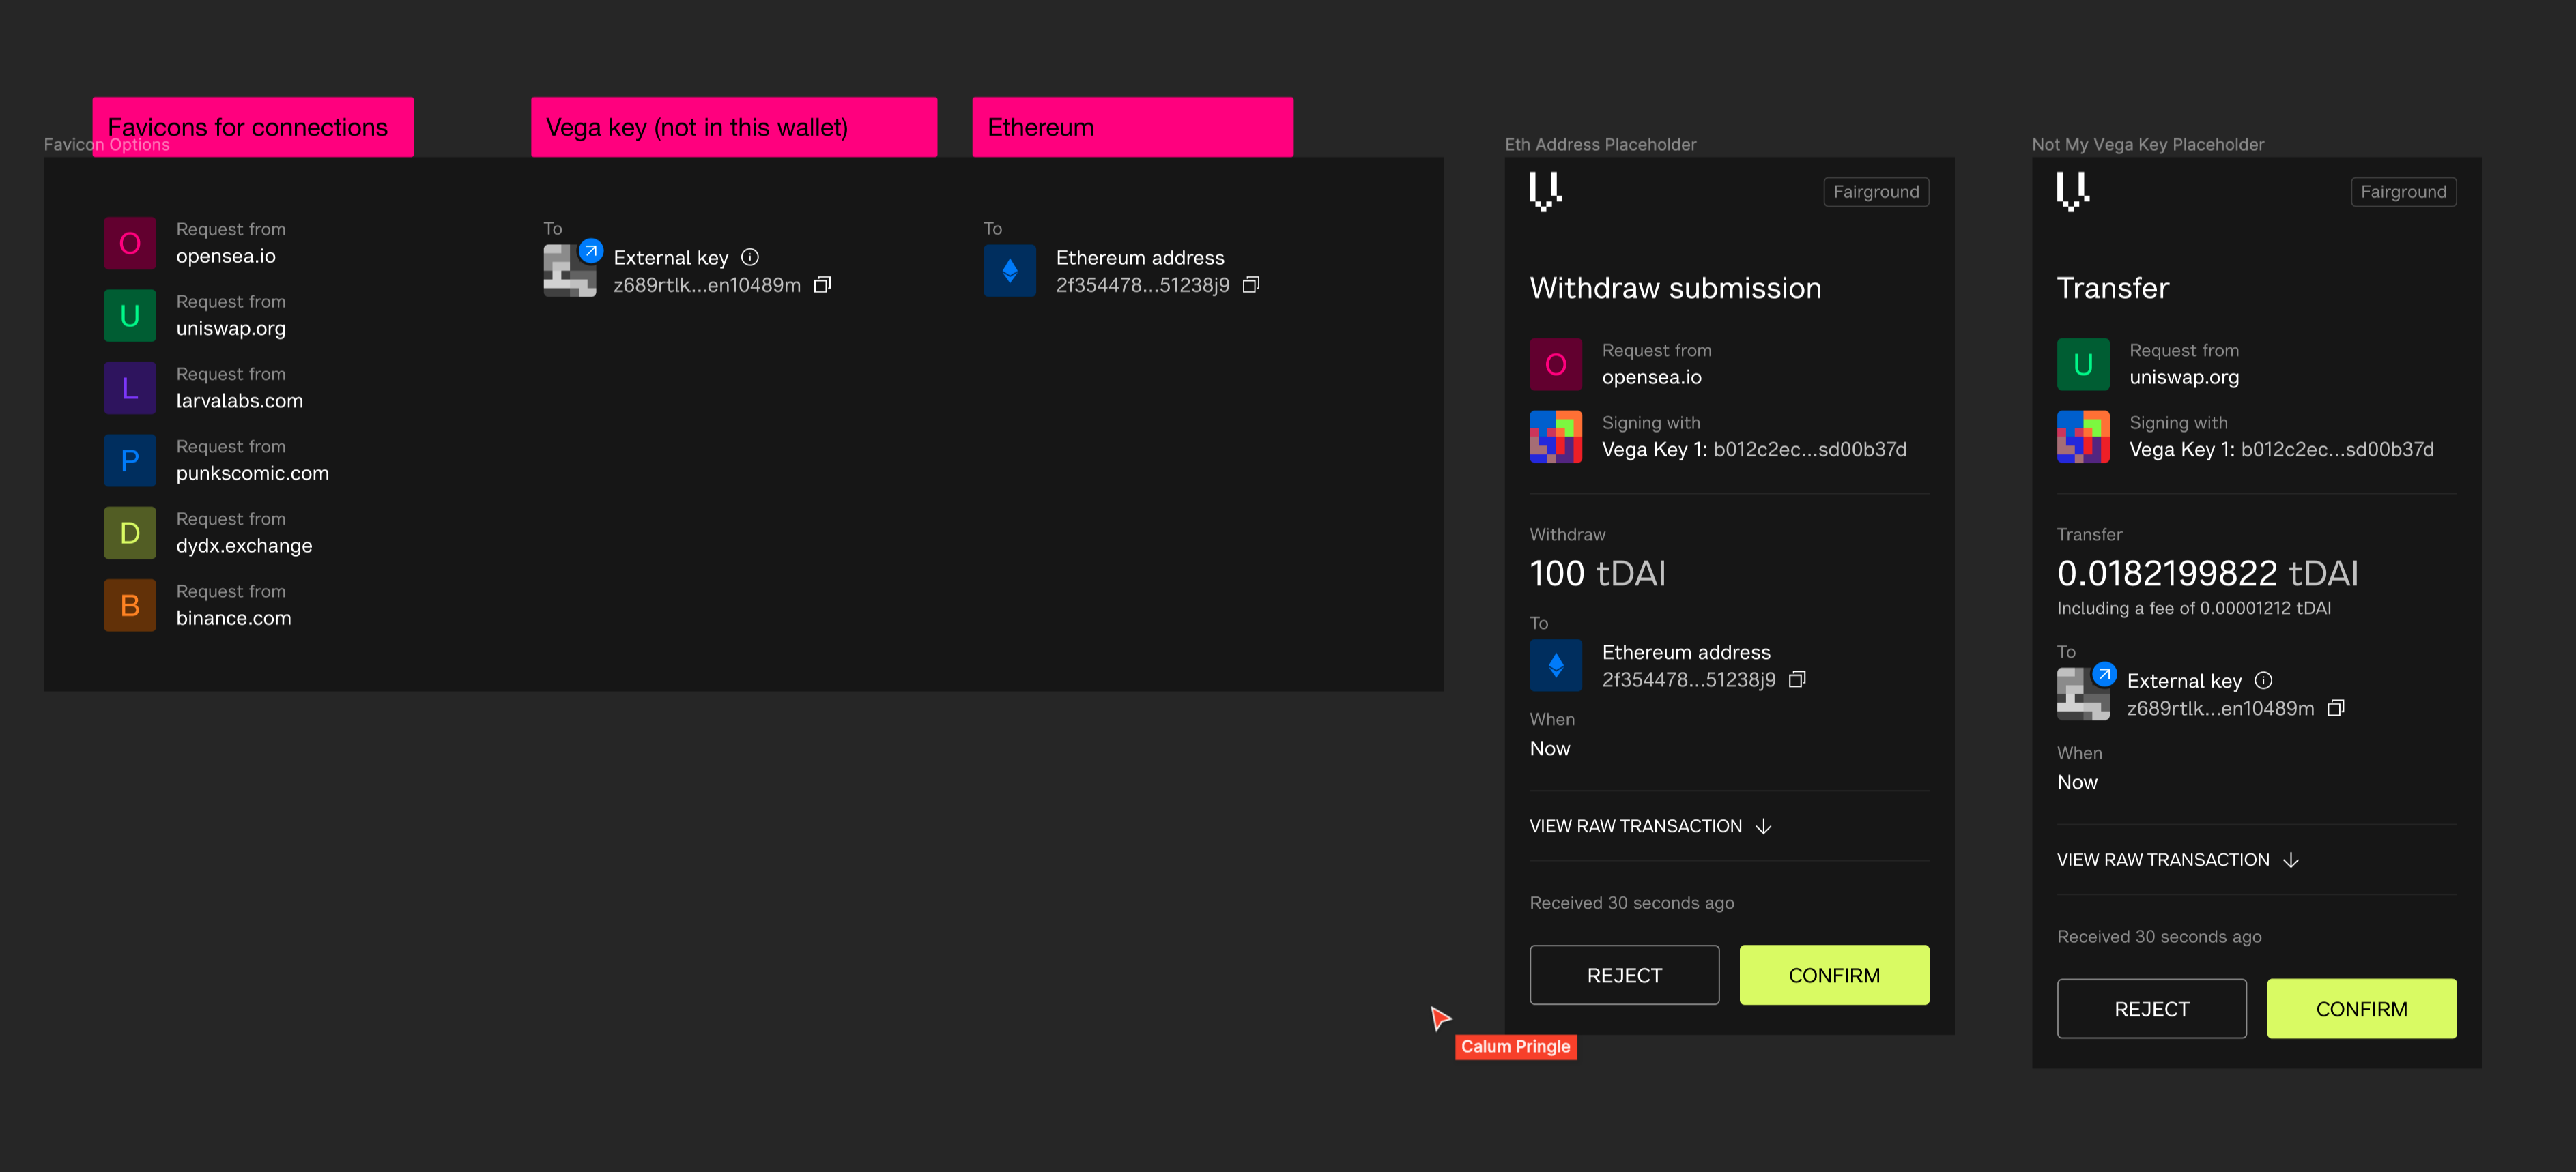Select the opensea.io favicon
This screenshot has height=1172, width=2576.
coord(129,243)
